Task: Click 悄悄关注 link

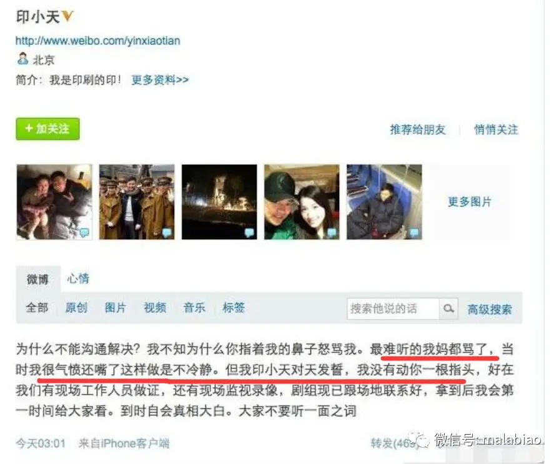Action: click(x=496, y=129)
